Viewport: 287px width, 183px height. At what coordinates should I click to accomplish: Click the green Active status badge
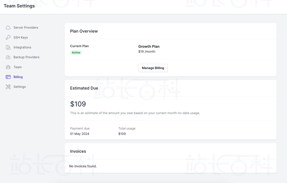point(76,52)
